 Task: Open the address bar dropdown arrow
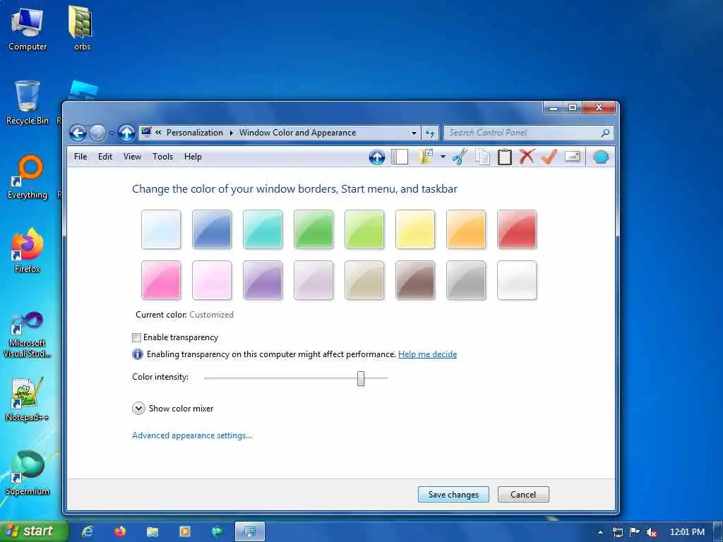point(414,133)
